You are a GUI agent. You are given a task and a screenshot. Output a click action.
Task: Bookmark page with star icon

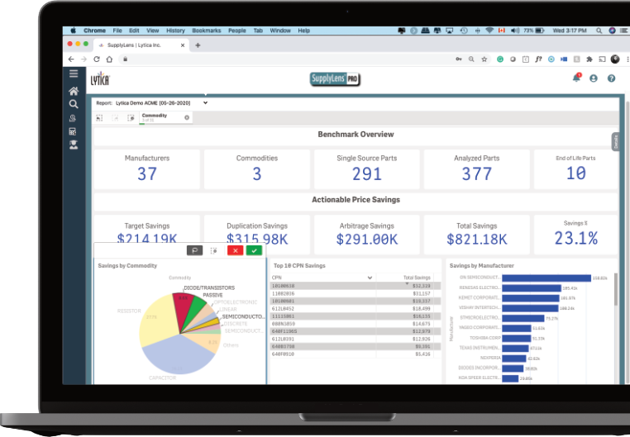click(484, 59)
